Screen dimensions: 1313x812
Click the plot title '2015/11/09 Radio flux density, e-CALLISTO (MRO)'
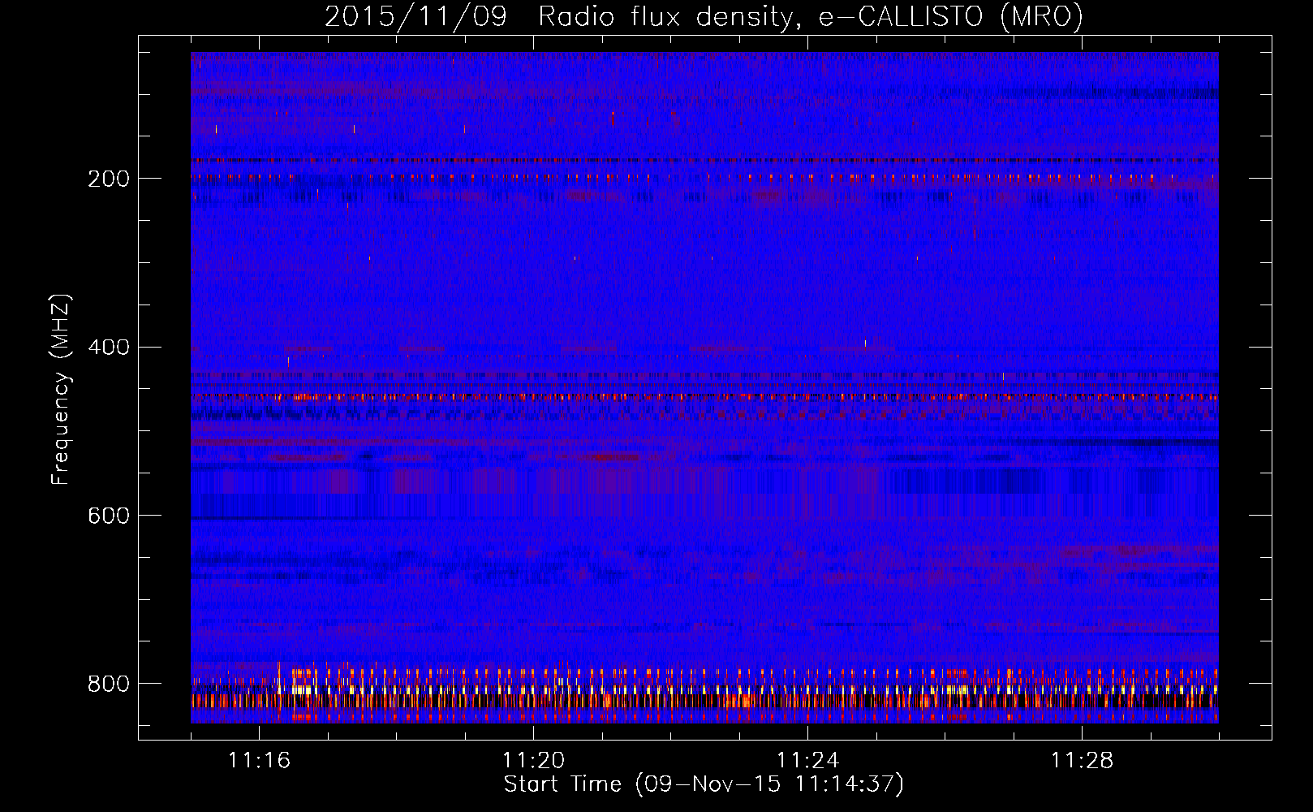pyautogui.click(x=704, y=17)
